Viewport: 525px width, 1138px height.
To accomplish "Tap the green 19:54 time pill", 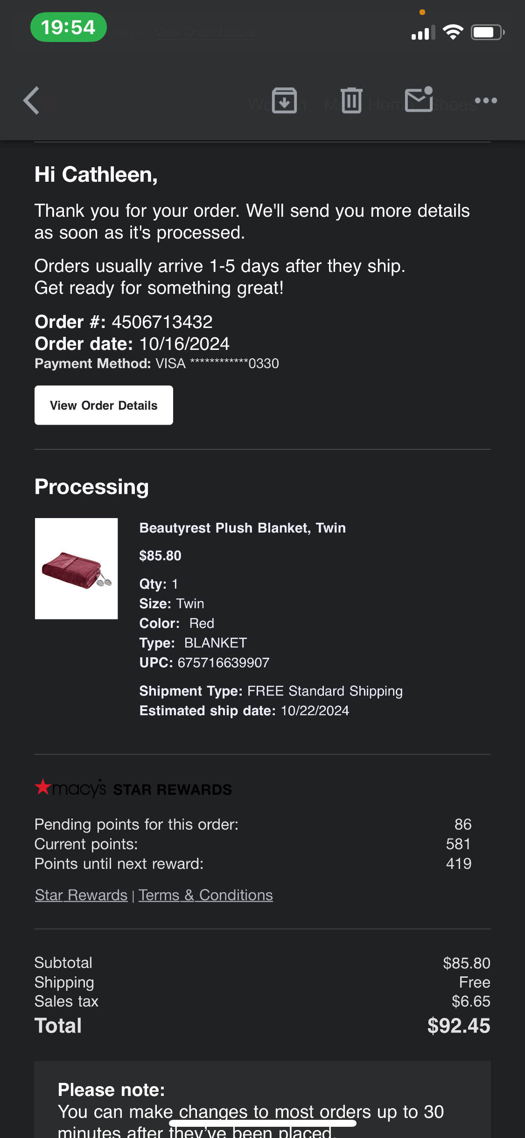I will [x=69, y=27].
